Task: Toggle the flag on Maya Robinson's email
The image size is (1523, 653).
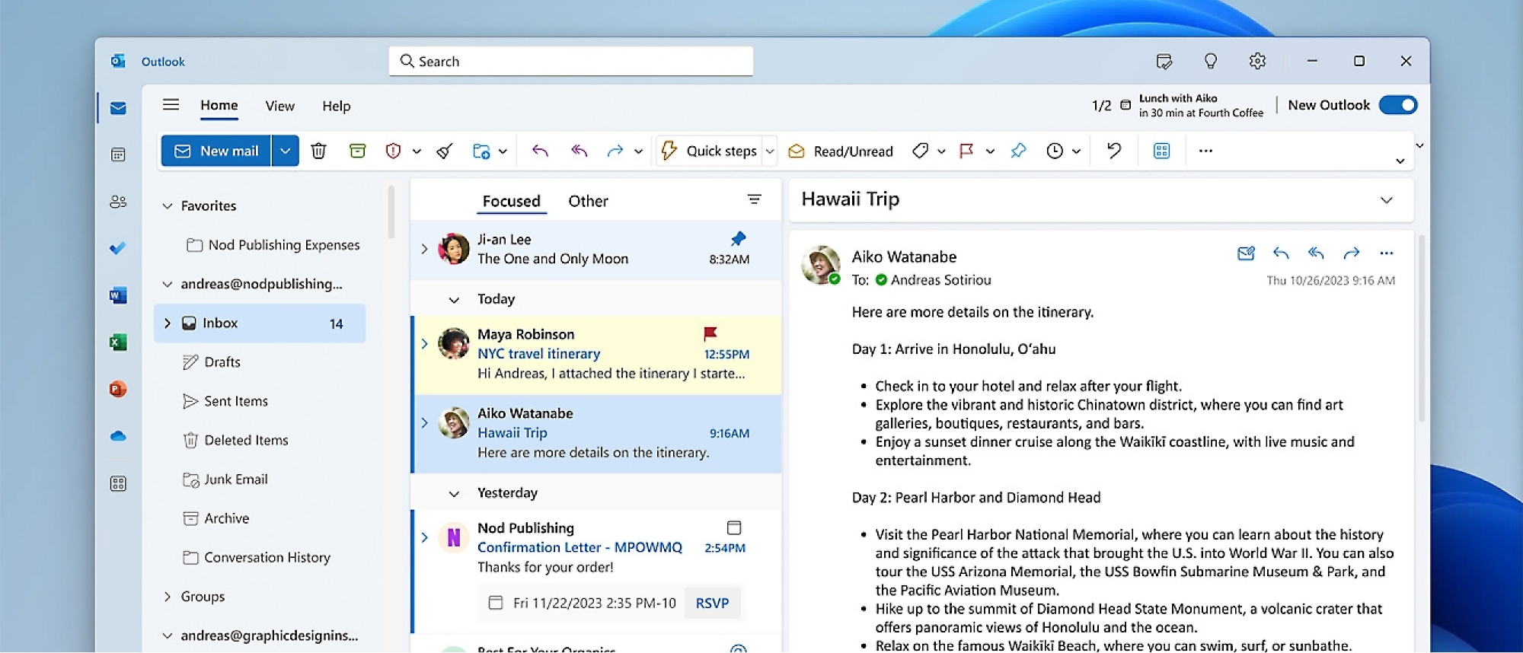Action: click(710, 333)
